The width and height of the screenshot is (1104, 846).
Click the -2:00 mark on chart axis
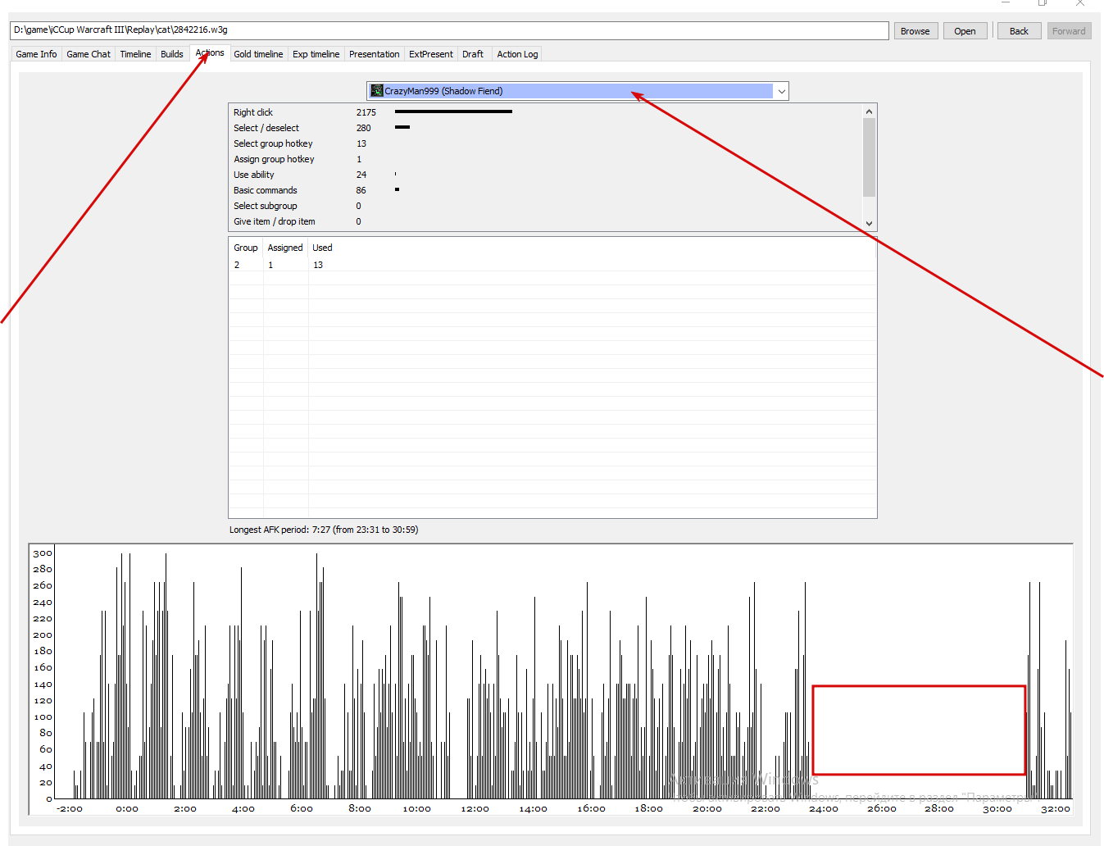click(70, 809)
